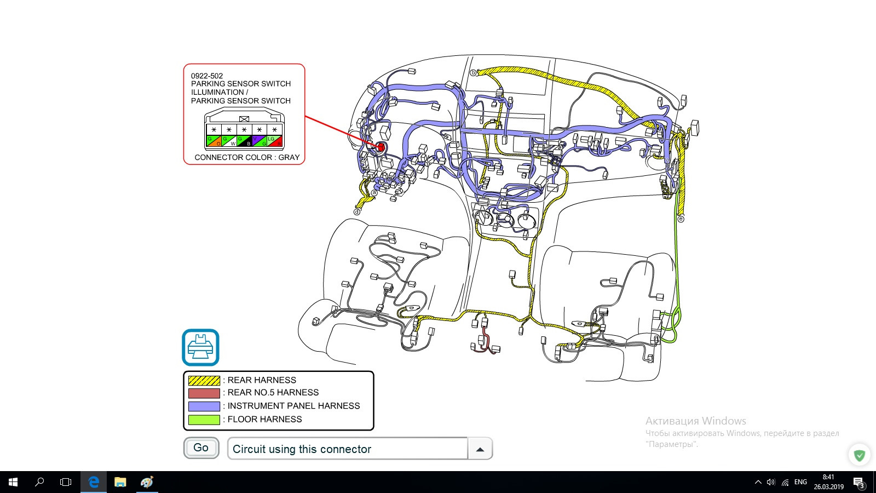Click the 'REAR NO.5 HARNESS' legend label
876x493 pixels.
click(x=273, y=393)
